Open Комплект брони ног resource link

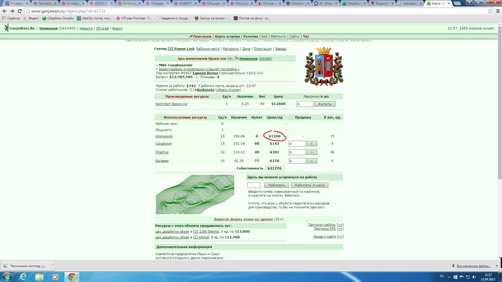pos(172,104)
